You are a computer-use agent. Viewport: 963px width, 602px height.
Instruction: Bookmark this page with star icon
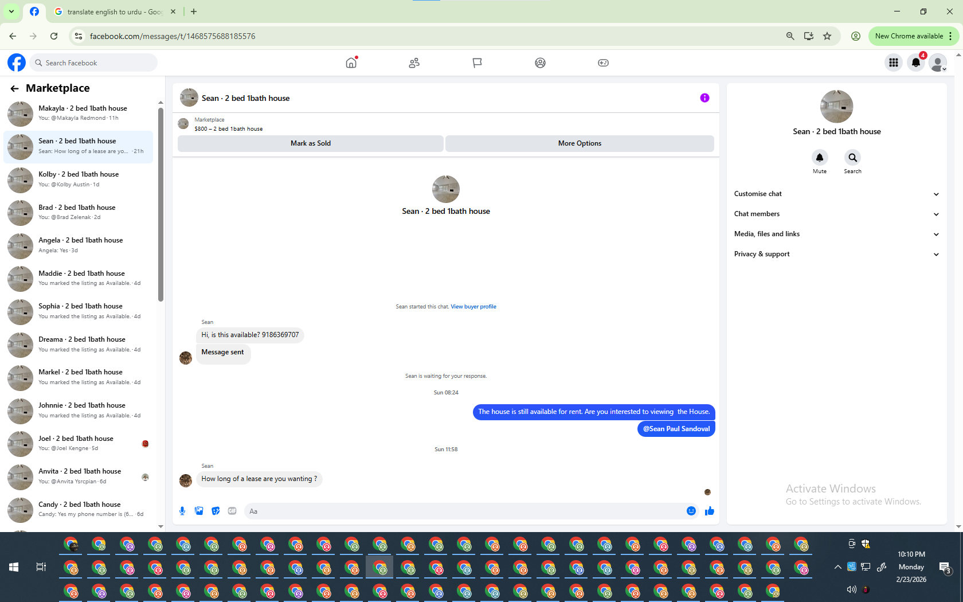[827, 36]
